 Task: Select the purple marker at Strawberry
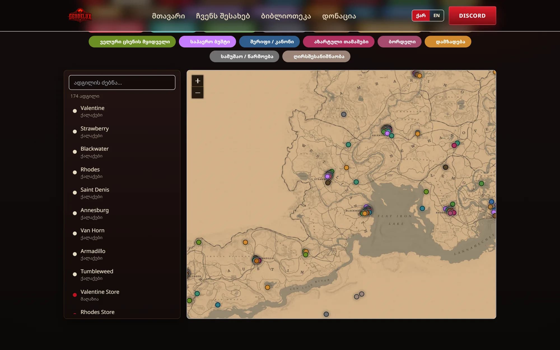(327, 176)
